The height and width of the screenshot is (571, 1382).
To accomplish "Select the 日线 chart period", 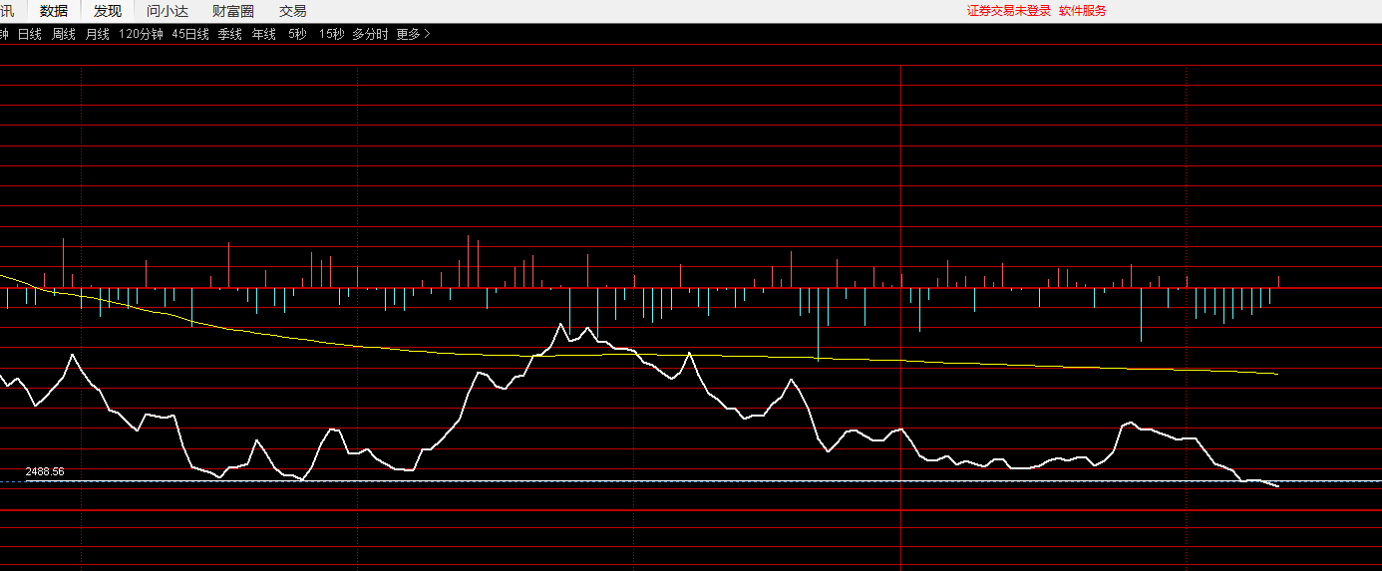I will point(30,34).
